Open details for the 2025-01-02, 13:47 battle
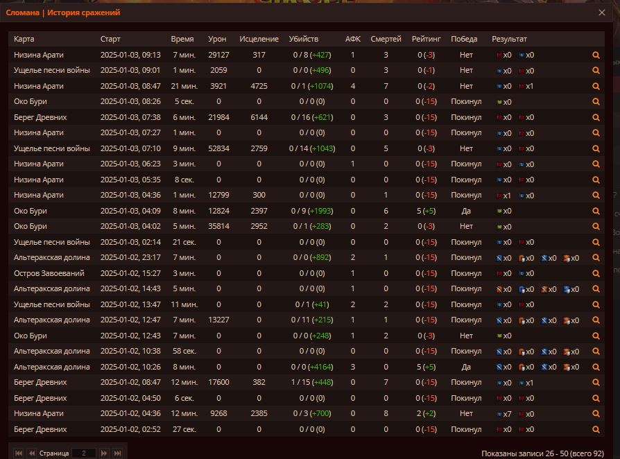 coord(596,305)
